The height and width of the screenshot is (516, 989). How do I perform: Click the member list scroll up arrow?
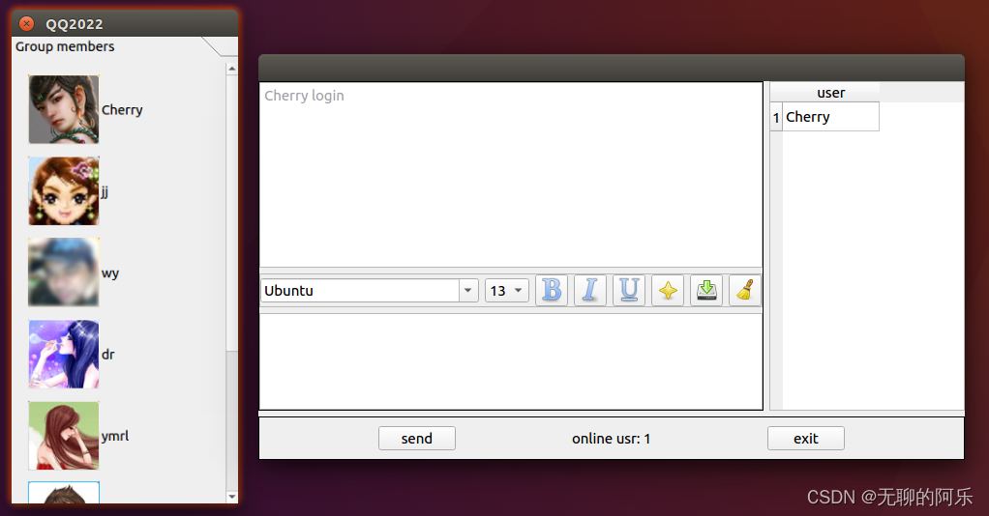[x=232, y=68]
